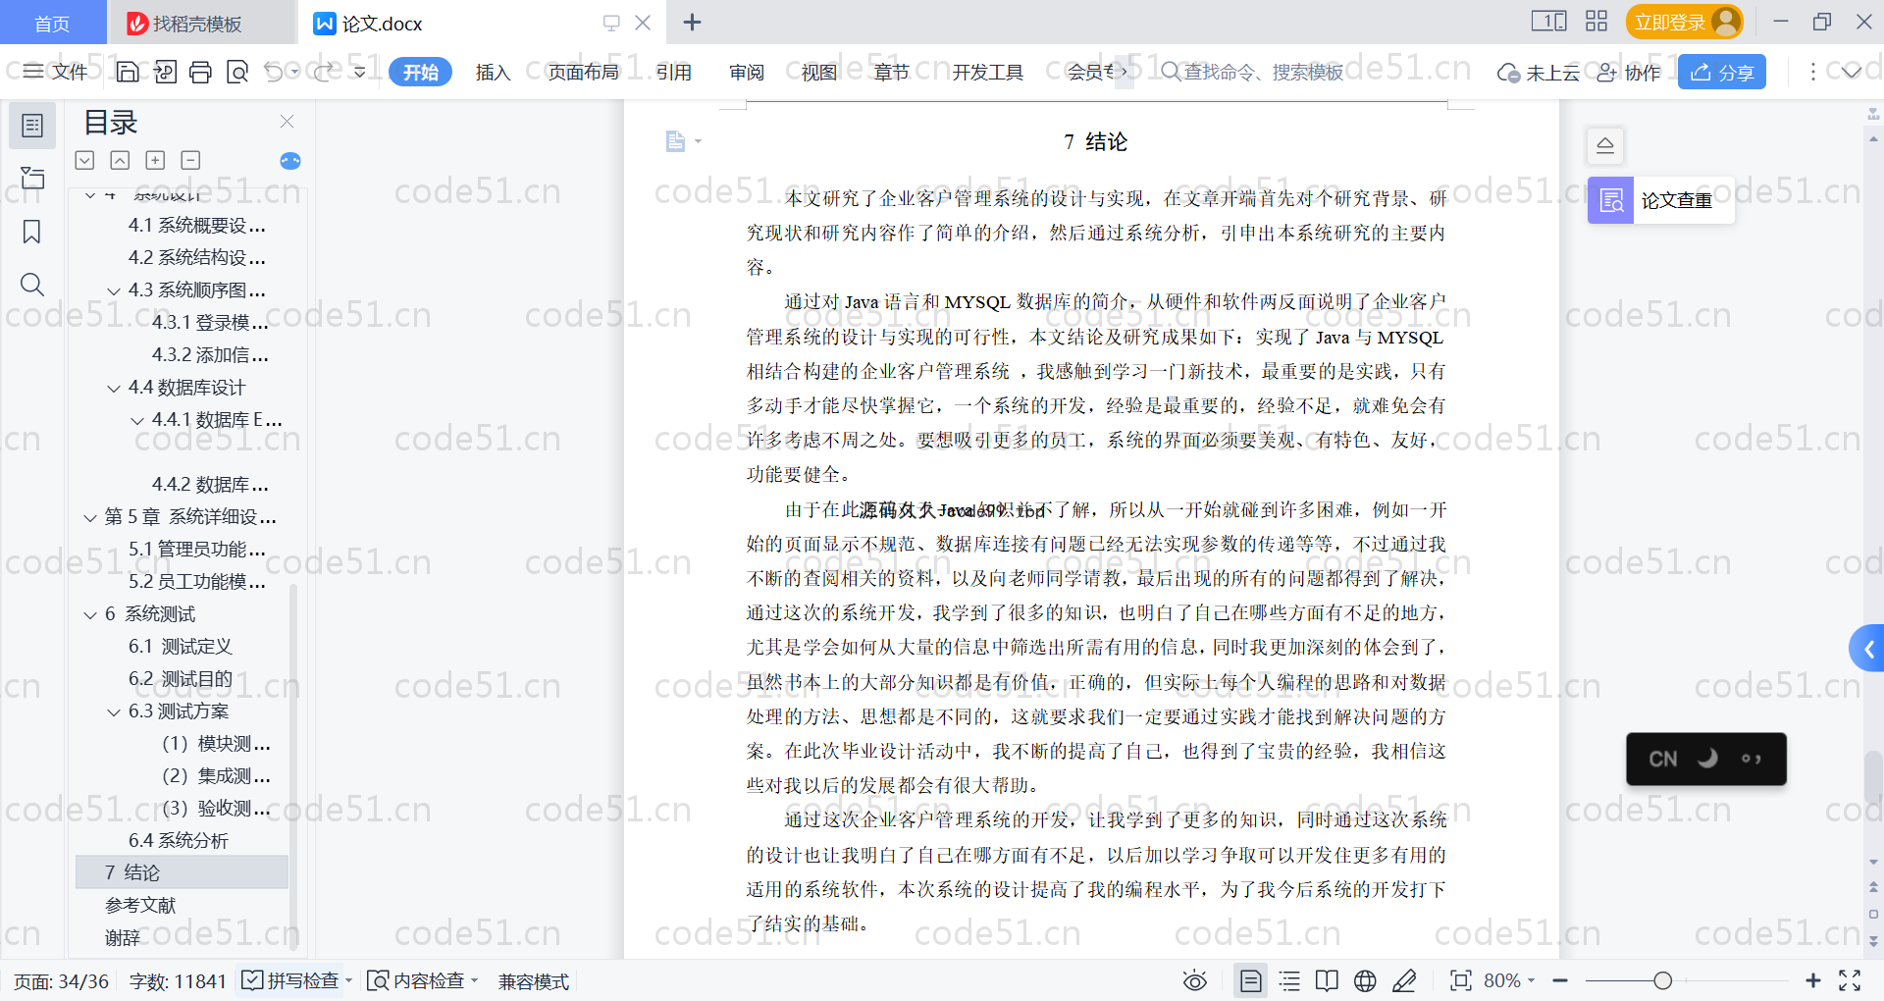Screen dimensions: 1884x1001
Task: Click the 未上云 cloud status button
Action: [1539, 72]
